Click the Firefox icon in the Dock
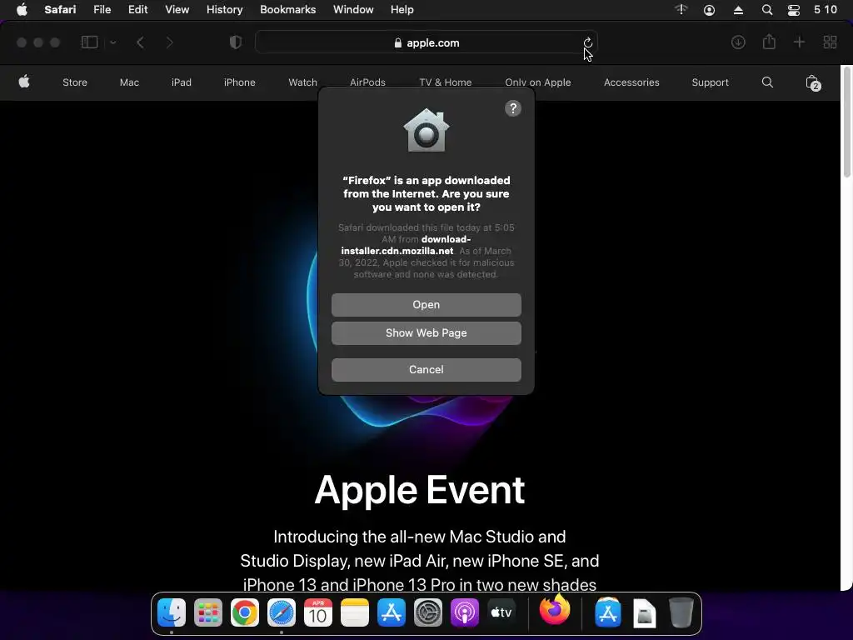The height and width of the screenshot is (640, 853). click(x=555, y=609)
